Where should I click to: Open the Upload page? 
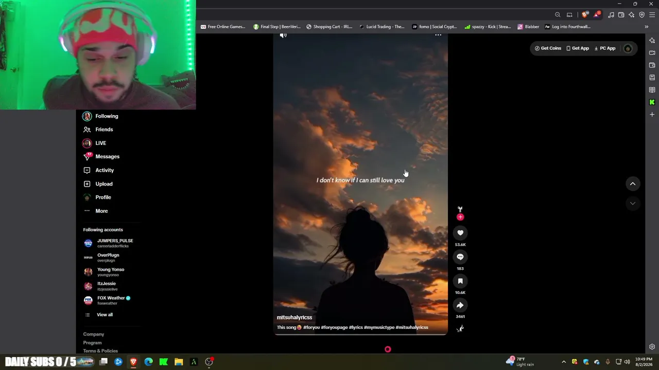tap(98, 184)
